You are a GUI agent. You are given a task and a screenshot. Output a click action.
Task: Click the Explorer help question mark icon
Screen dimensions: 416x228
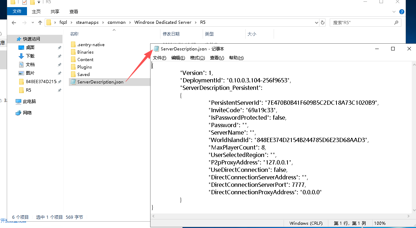click(x=402, y=11)
